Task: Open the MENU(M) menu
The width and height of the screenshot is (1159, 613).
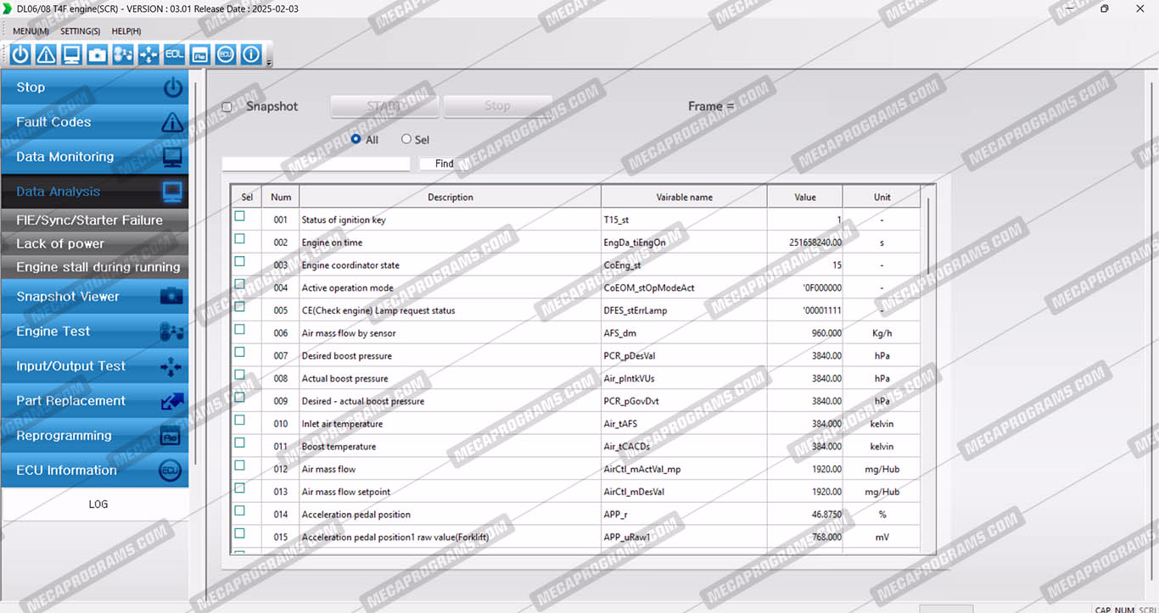Action: point(31,31)
